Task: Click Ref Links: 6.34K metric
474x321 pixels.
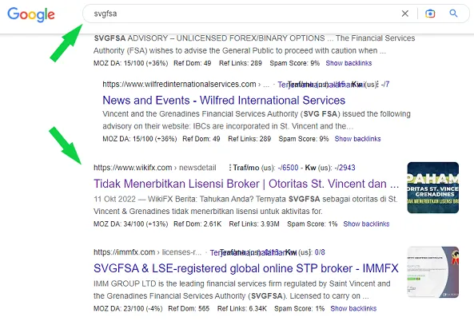Action: 242,308
